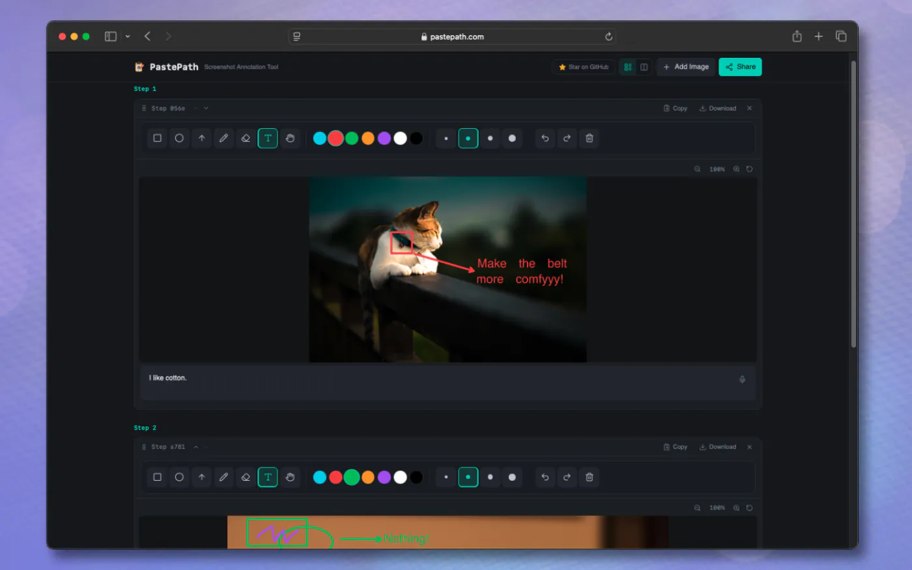Screen dimensions: 912x570
Task: Choose the second stroke size in Step 2
Action: [468, 477]
